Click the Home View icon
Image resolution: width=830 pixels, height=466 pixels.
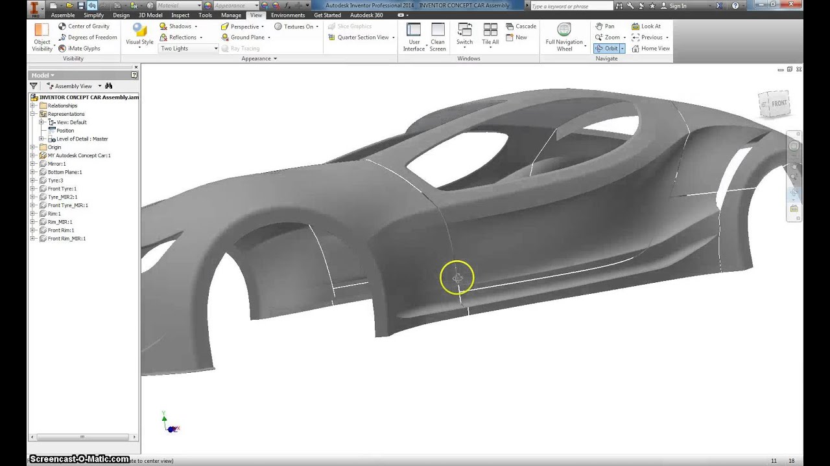pyautogui.click(x=651, y=48)
